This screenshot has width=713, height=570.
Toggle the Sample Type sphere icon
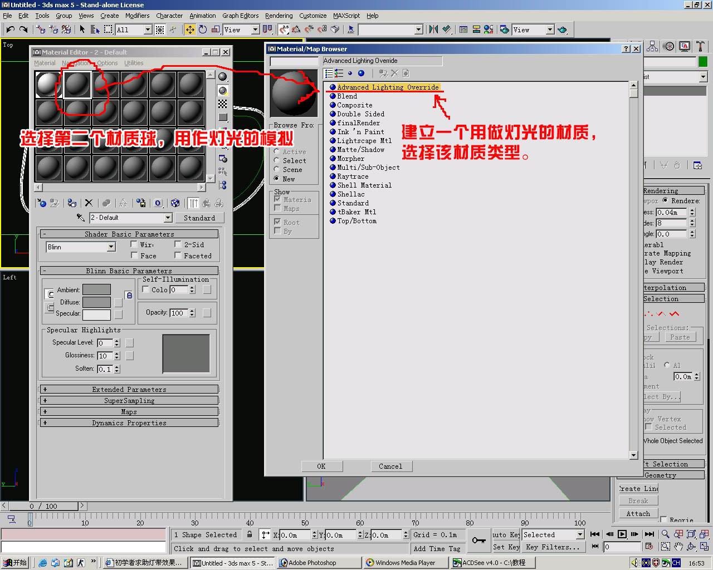223,77
